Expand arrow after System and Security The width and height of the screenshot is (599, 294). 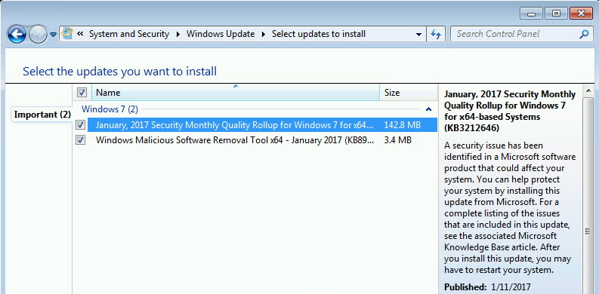pos(178,35)
